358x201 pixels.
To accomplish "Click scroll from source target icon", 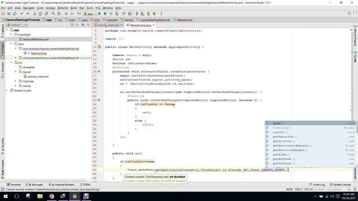I will pyautogui.click(x=72, y=25).
